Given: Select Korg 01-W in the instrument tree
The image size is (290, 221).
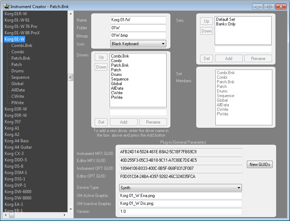Looking at the screenshot, I should click(14, 39).
